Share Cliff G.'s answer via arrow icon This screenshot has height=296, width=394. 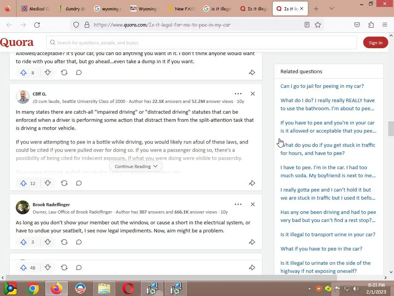click(252, 183)
